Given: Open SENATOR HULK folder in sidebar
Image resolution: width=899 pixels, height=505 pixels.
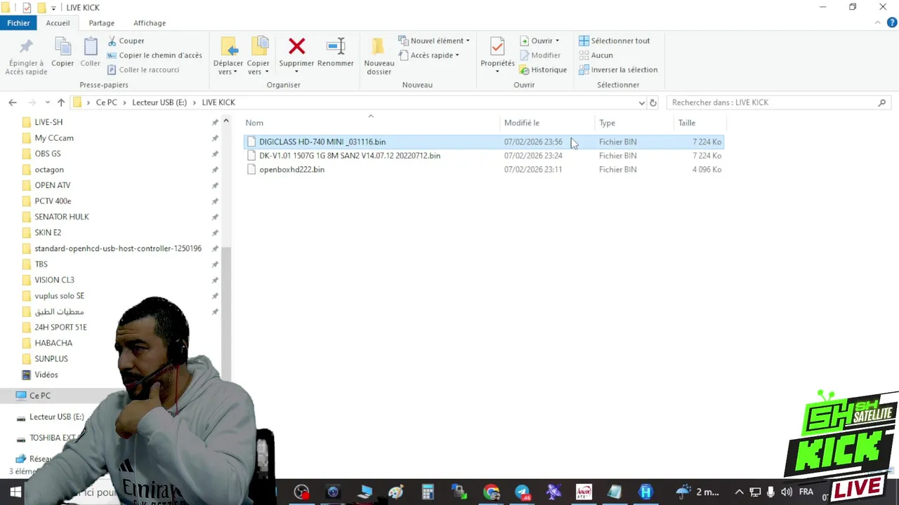Looking at the screenshot, I should coord(62,217).
